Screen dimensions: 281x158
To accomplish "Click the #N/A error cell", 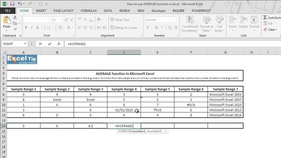I will [191, 105].
